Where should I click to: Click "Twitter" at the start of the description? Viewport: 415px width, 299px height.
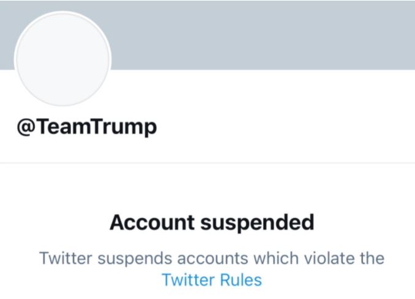tap(64, 257)
